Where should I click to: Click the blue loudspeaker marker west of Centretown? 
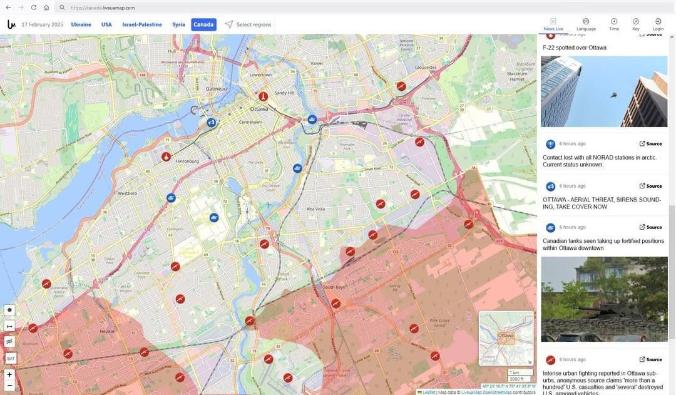(211, 123)
